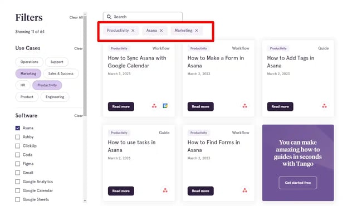Remove the Asana filter chip
The width and height of the screenshot is (362, 206).
pos(161,31)
